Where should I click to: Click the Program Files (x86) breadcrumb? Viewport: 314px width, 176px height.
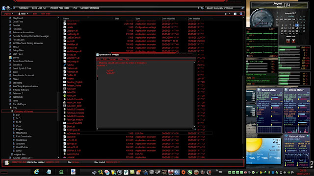click(x=59, y=8)
